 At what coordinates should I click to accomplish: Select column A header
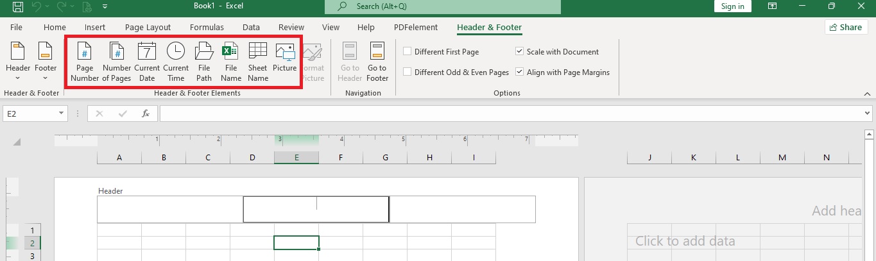click(119, 158)
